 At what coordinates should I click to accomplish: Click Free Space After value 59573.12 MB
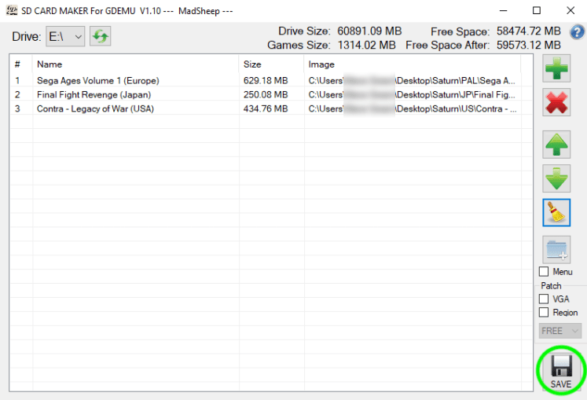pyautogui.click(x=529, y=46)
